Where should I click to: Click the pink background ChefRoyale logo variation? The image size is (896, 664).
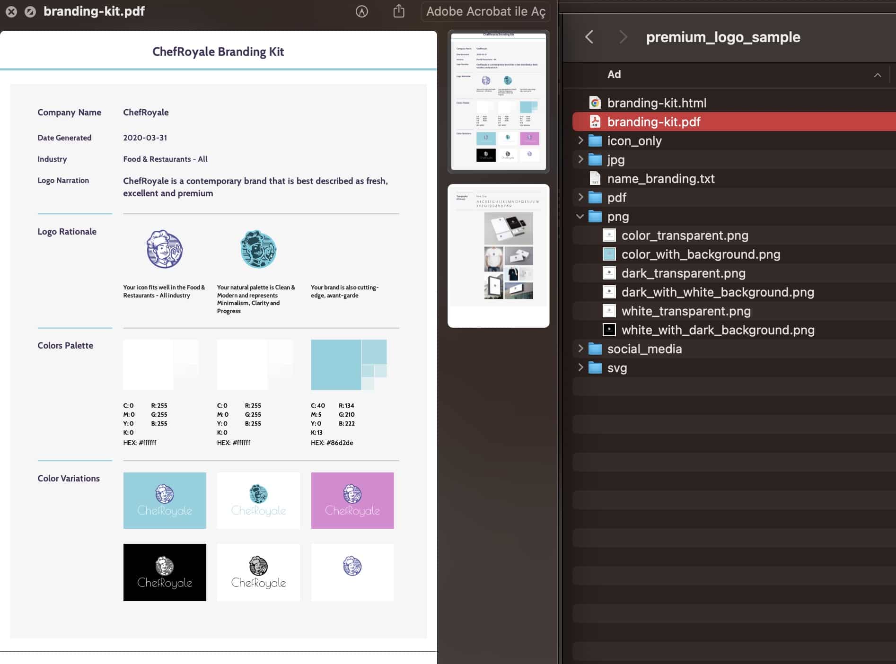(x=352, y=500)
